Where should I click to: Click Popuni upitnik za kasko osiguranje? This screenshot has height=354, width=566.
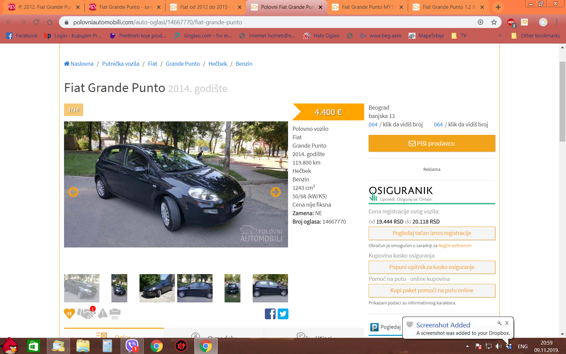432,267
